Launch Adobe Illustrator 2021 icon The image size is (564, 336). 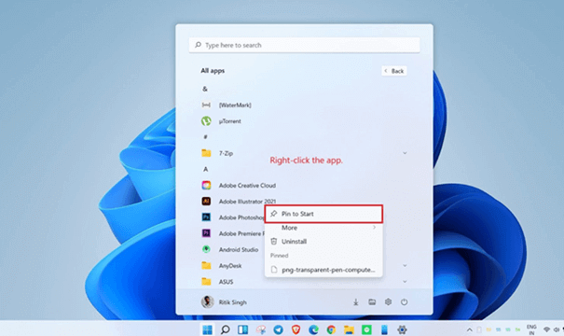click(x=206, y=201)
